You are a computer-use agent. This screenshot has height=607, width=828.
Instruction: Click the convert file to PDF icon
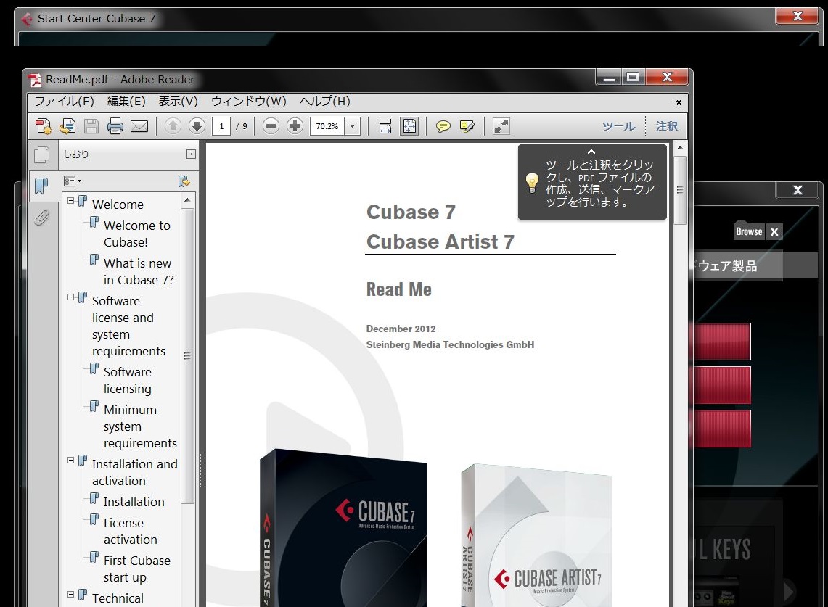(x=67, y=126)
